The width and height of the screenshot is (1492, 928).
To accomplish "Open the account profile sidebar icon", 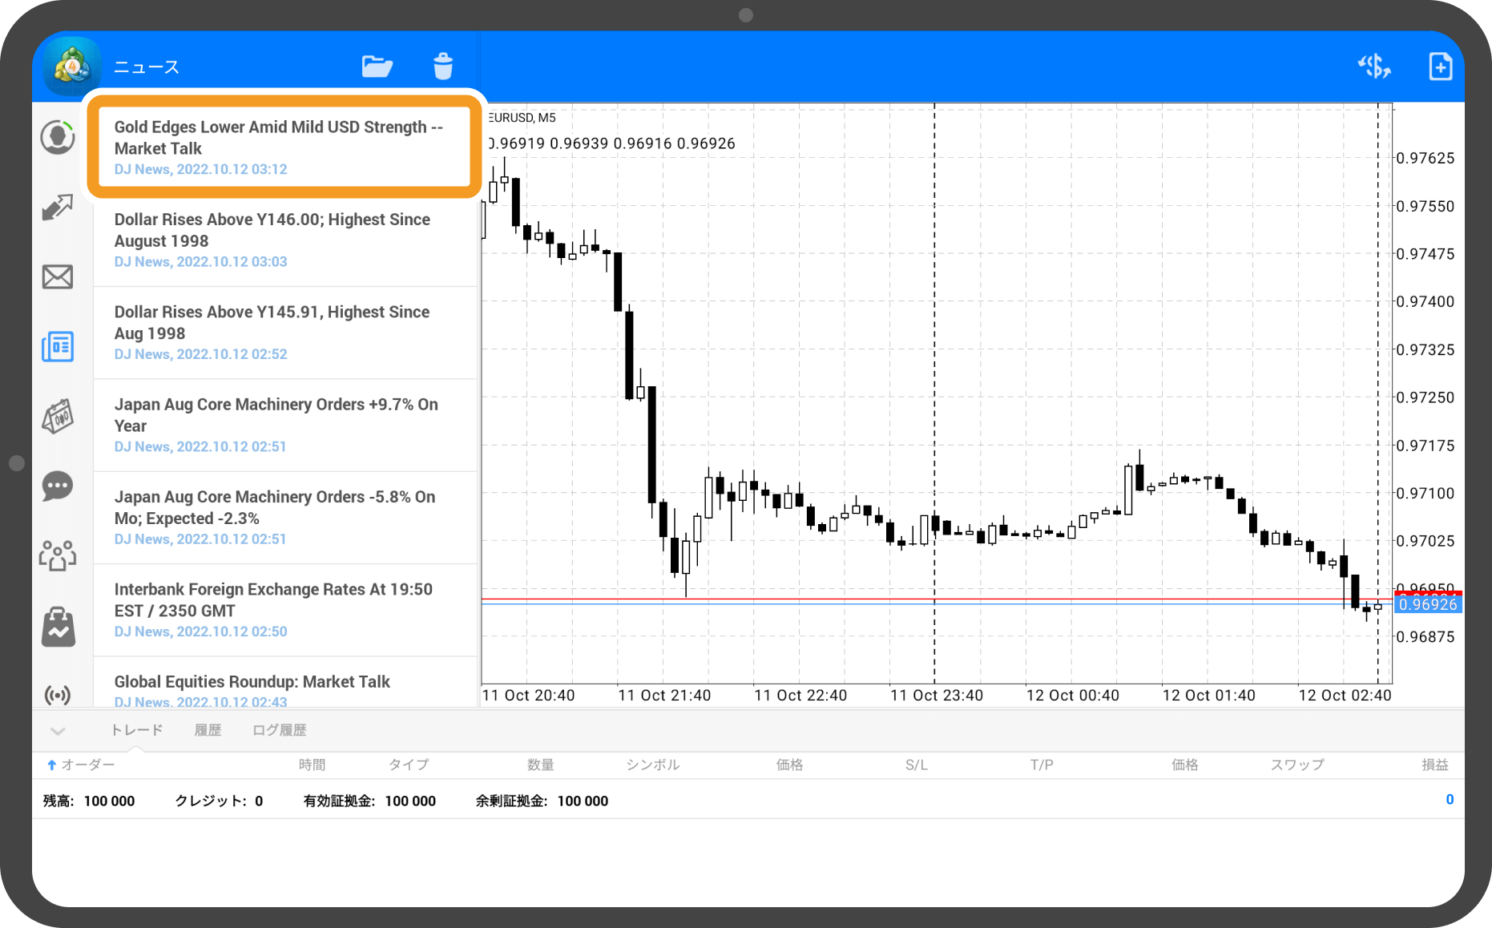I will point(58,137).
